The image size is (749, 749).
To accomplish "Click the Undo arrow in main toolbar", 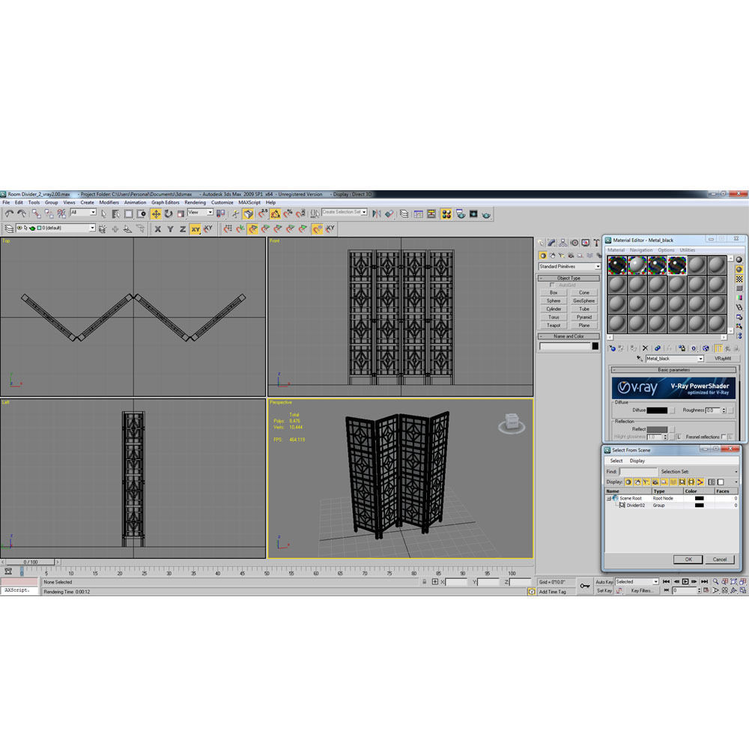I will coord(9,214).
